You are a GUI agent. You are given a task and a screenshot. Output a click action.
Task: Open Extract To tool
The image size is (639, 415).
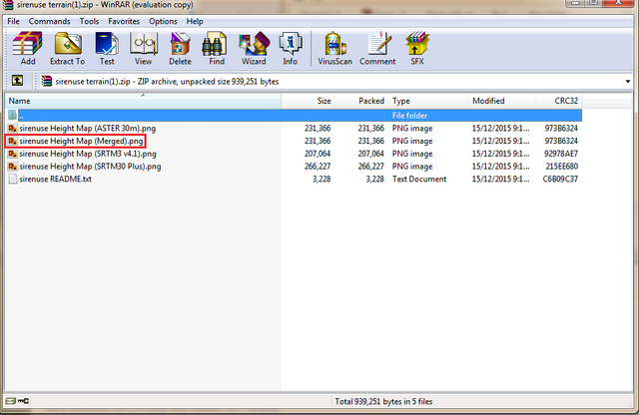pyautogui.click(x=67, y=49)
